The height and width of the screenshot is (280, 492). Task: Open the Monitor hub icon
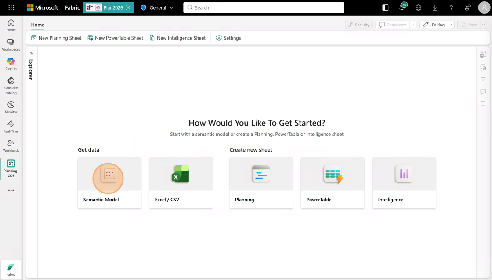point(11,107)
